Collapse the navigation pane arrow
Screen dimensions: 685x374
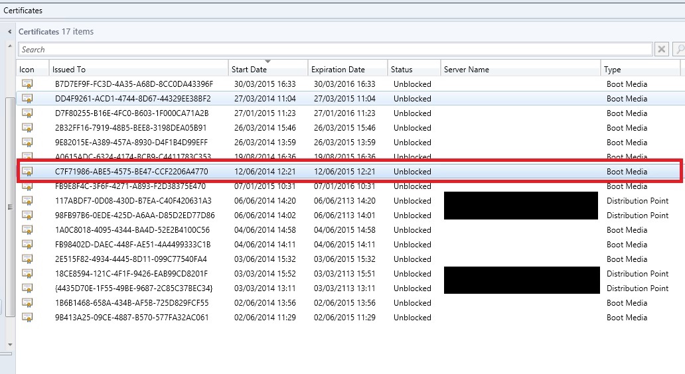(9, 32)
